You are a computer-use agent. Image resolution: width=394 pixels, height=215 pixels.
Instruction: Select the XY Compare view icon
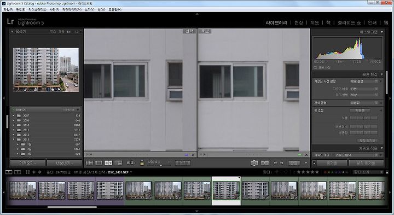[108, 163]
